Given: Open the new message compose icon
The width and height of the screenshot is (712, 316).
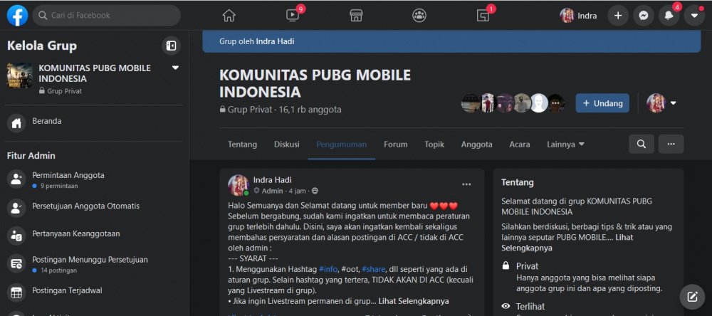Looking at the screenshot, I should (692, 297).
